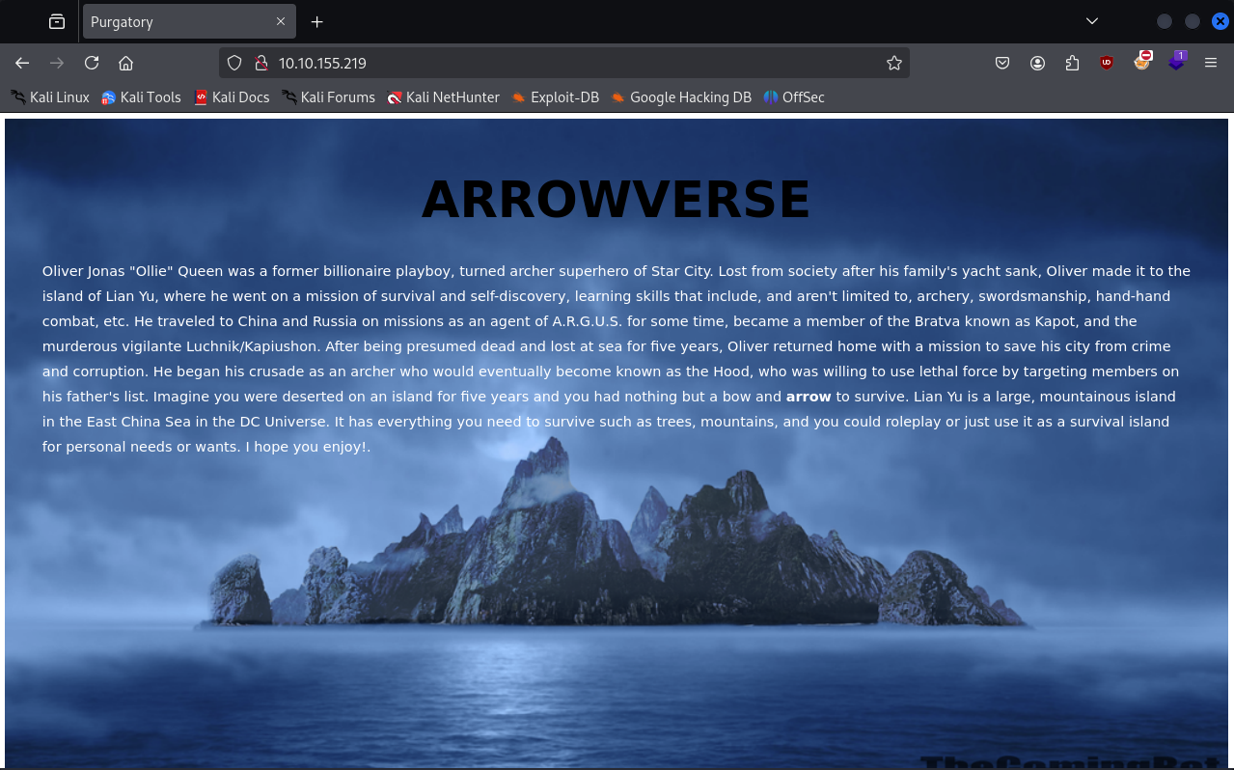Close the Purgatory tab
Screen dimensions: 1234x770
(x=281, y=21)
